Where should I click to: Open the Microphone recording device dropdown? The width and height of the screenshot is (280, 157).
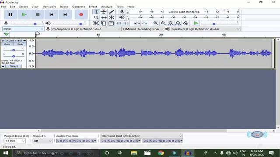tap(86, 29)
